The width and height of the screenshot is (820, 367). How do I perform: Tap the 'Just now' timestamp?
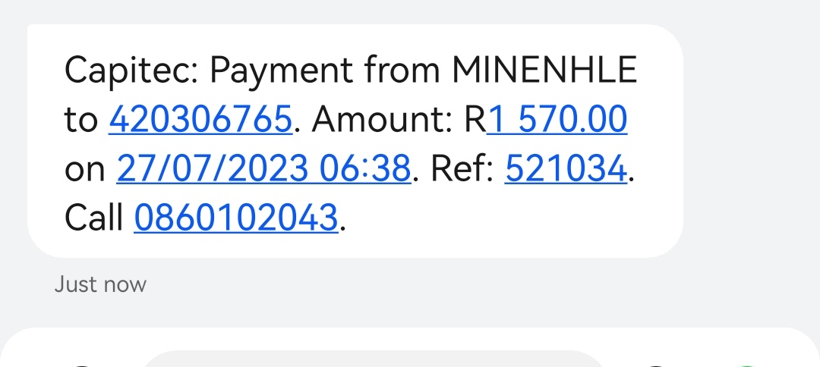pyautogui.click(x=100, y=284)
